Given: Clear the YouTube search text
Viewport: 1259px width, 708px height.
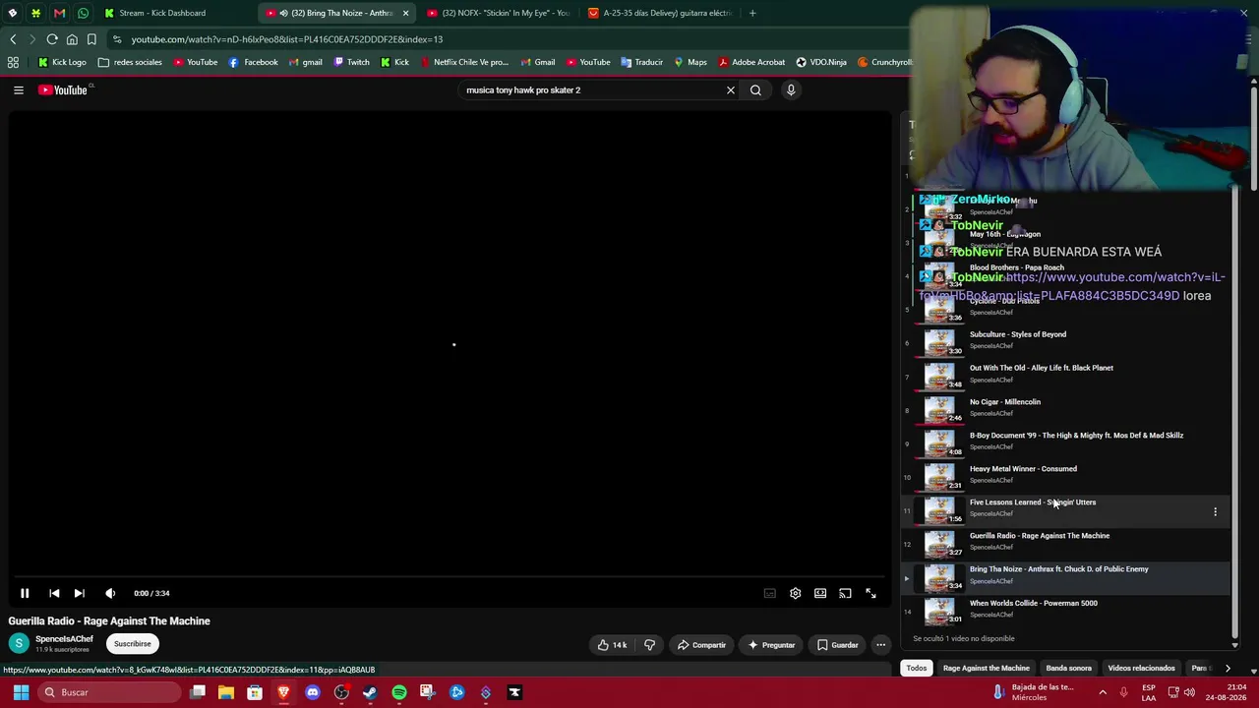Looking at the screenshot, I should (731, 90).
